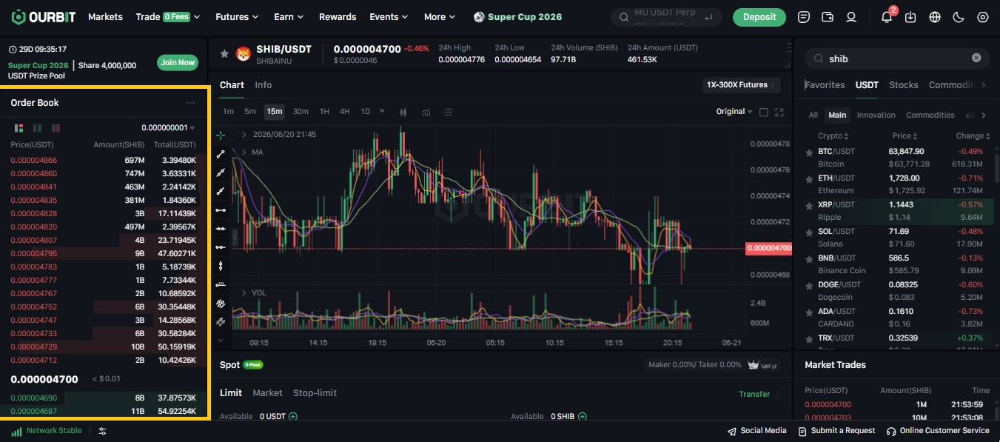Viewport: 1000px width, 442px height.
Task: Favorite the BTC/USDT row star
Action: coord(809,152)
